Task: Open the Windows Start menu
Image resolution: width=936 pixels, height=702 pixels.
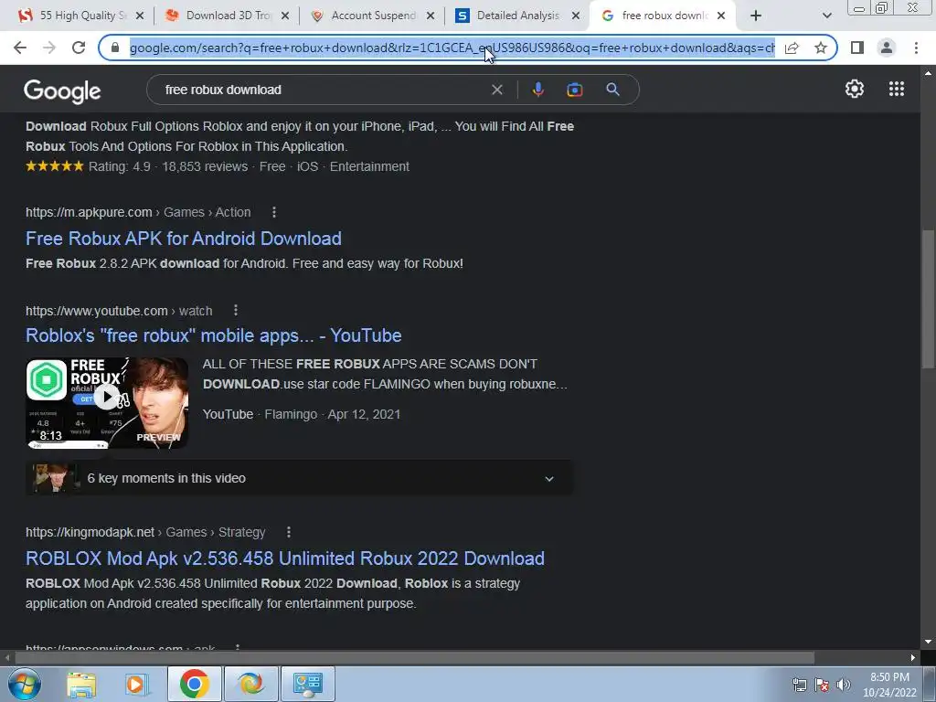Action: 24,684
